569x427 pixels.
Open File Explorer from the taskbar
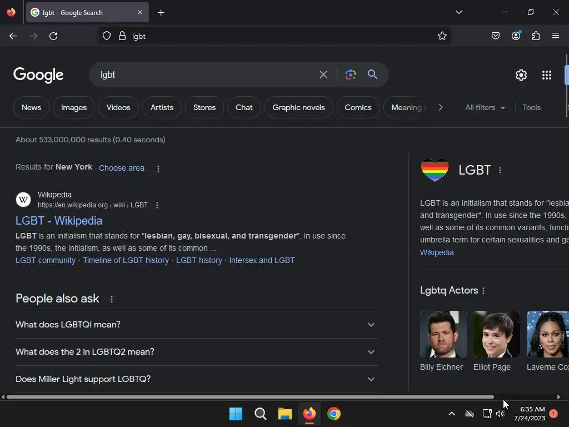285,414
